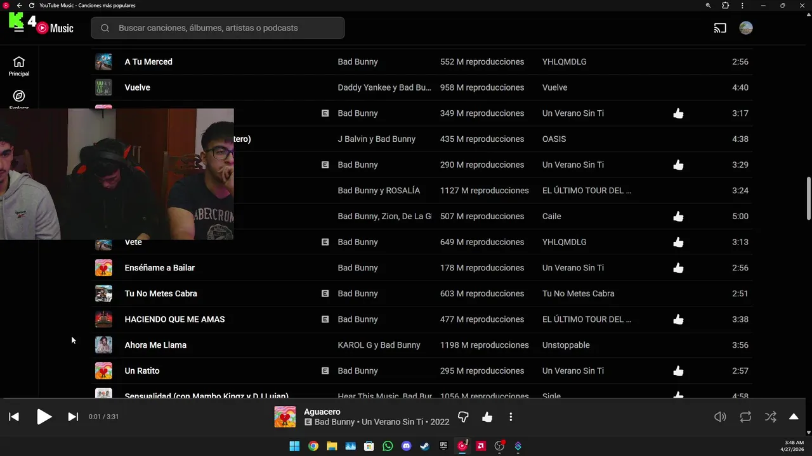Click Un Ratito album cover thumbnail
Image resolution: width=812 pixels, height=456 pixels.
coord(103,370)
